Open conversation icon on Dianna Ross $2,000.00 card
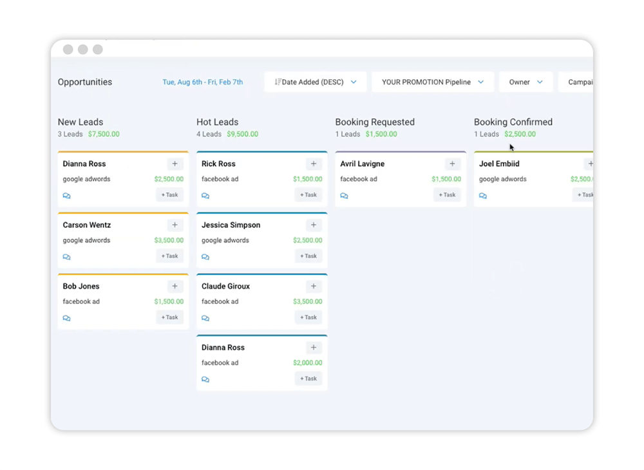 point(205,379)
